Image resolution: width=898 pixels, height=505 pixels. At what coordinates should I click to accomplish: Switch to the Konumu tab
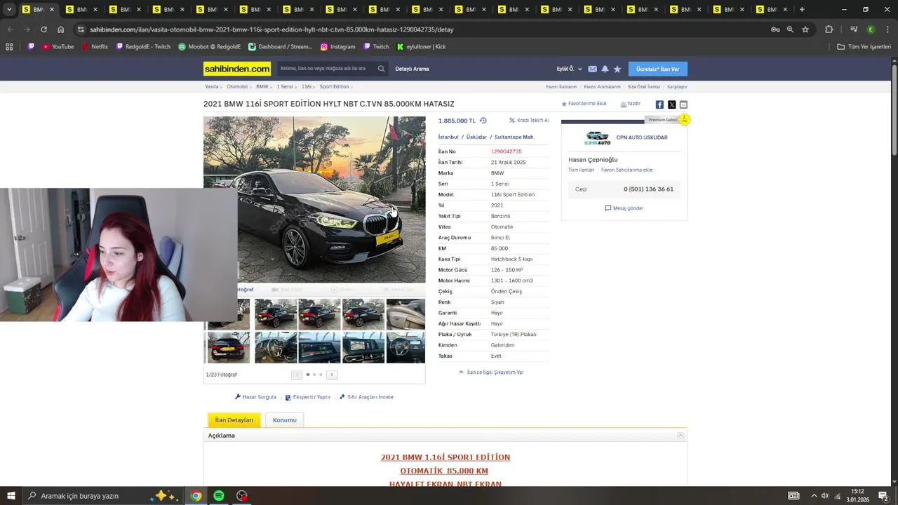point(284,420)
